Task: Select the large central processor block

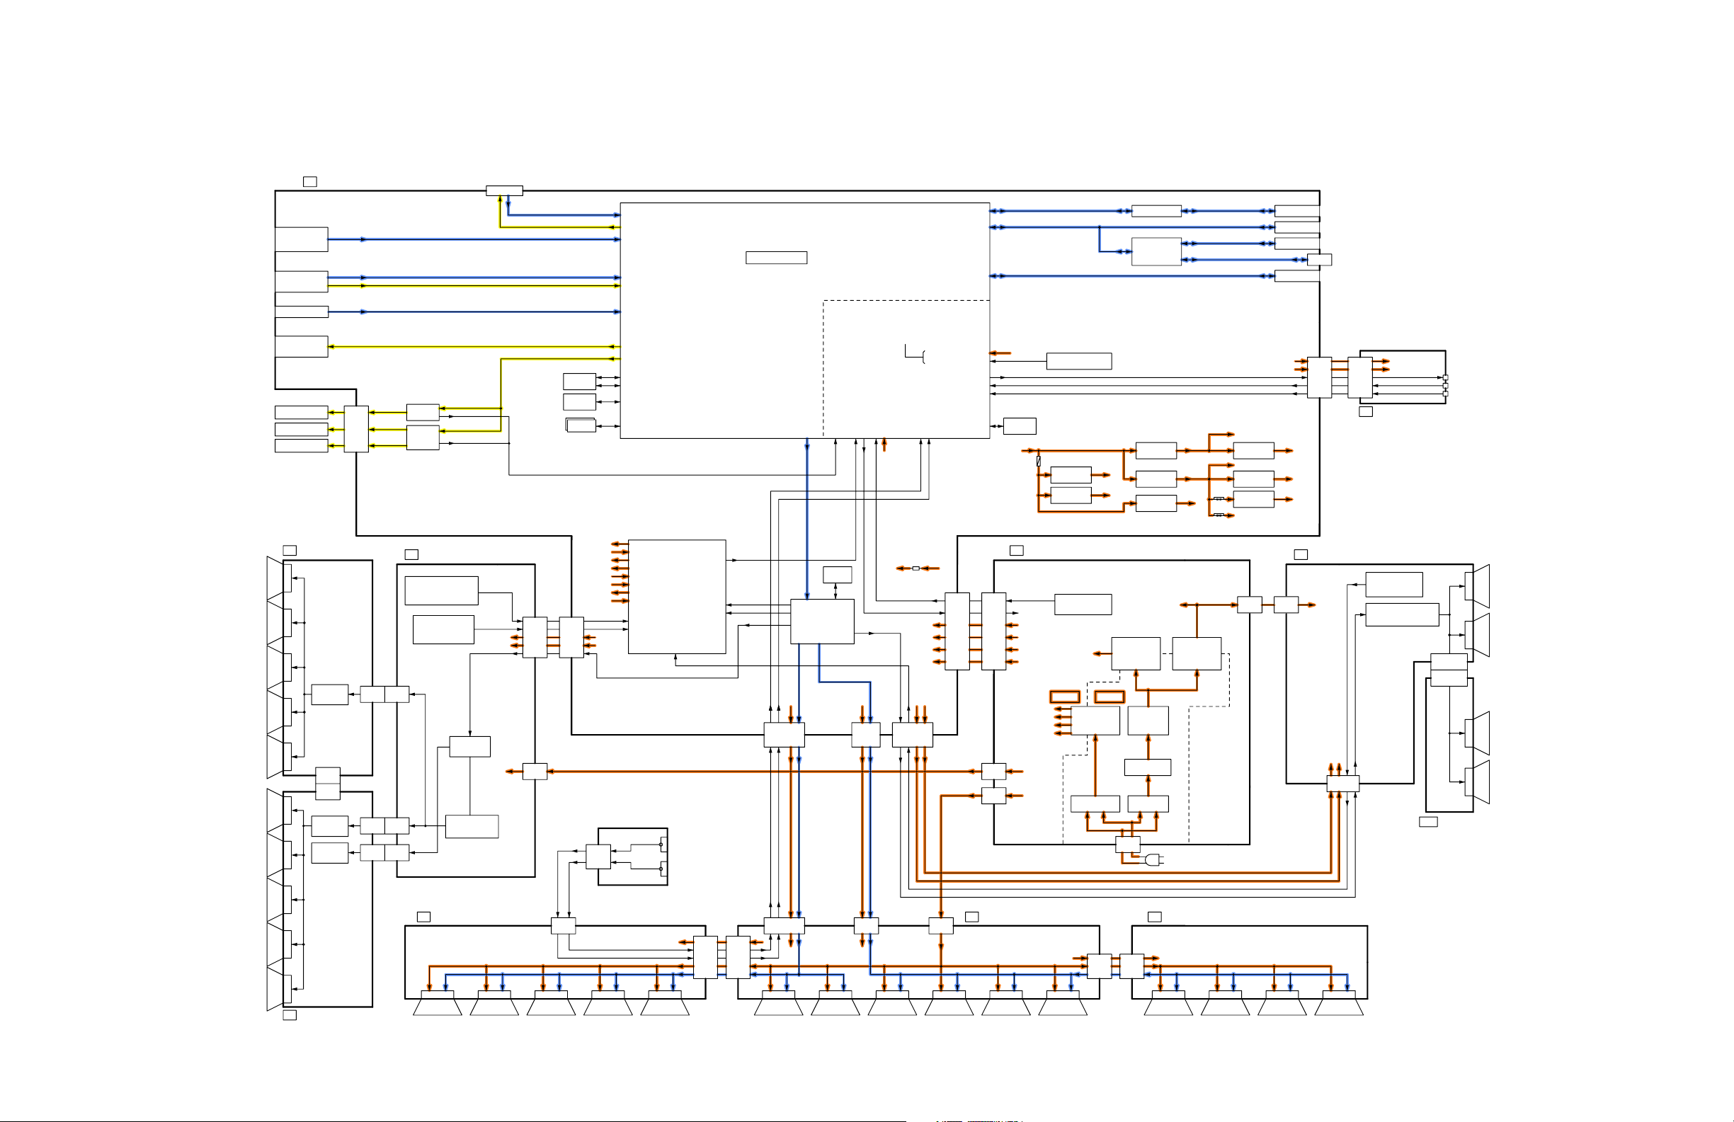Action: pos(804,321)
